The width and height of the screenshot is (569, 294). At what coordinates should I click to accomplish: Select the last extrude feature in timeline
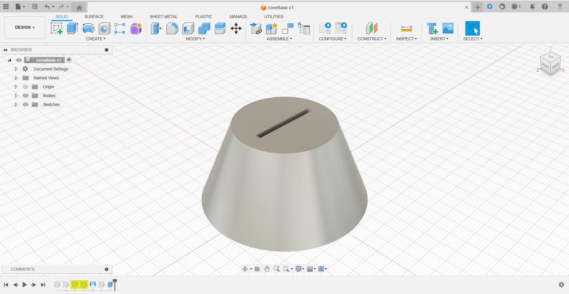(111, 285)
